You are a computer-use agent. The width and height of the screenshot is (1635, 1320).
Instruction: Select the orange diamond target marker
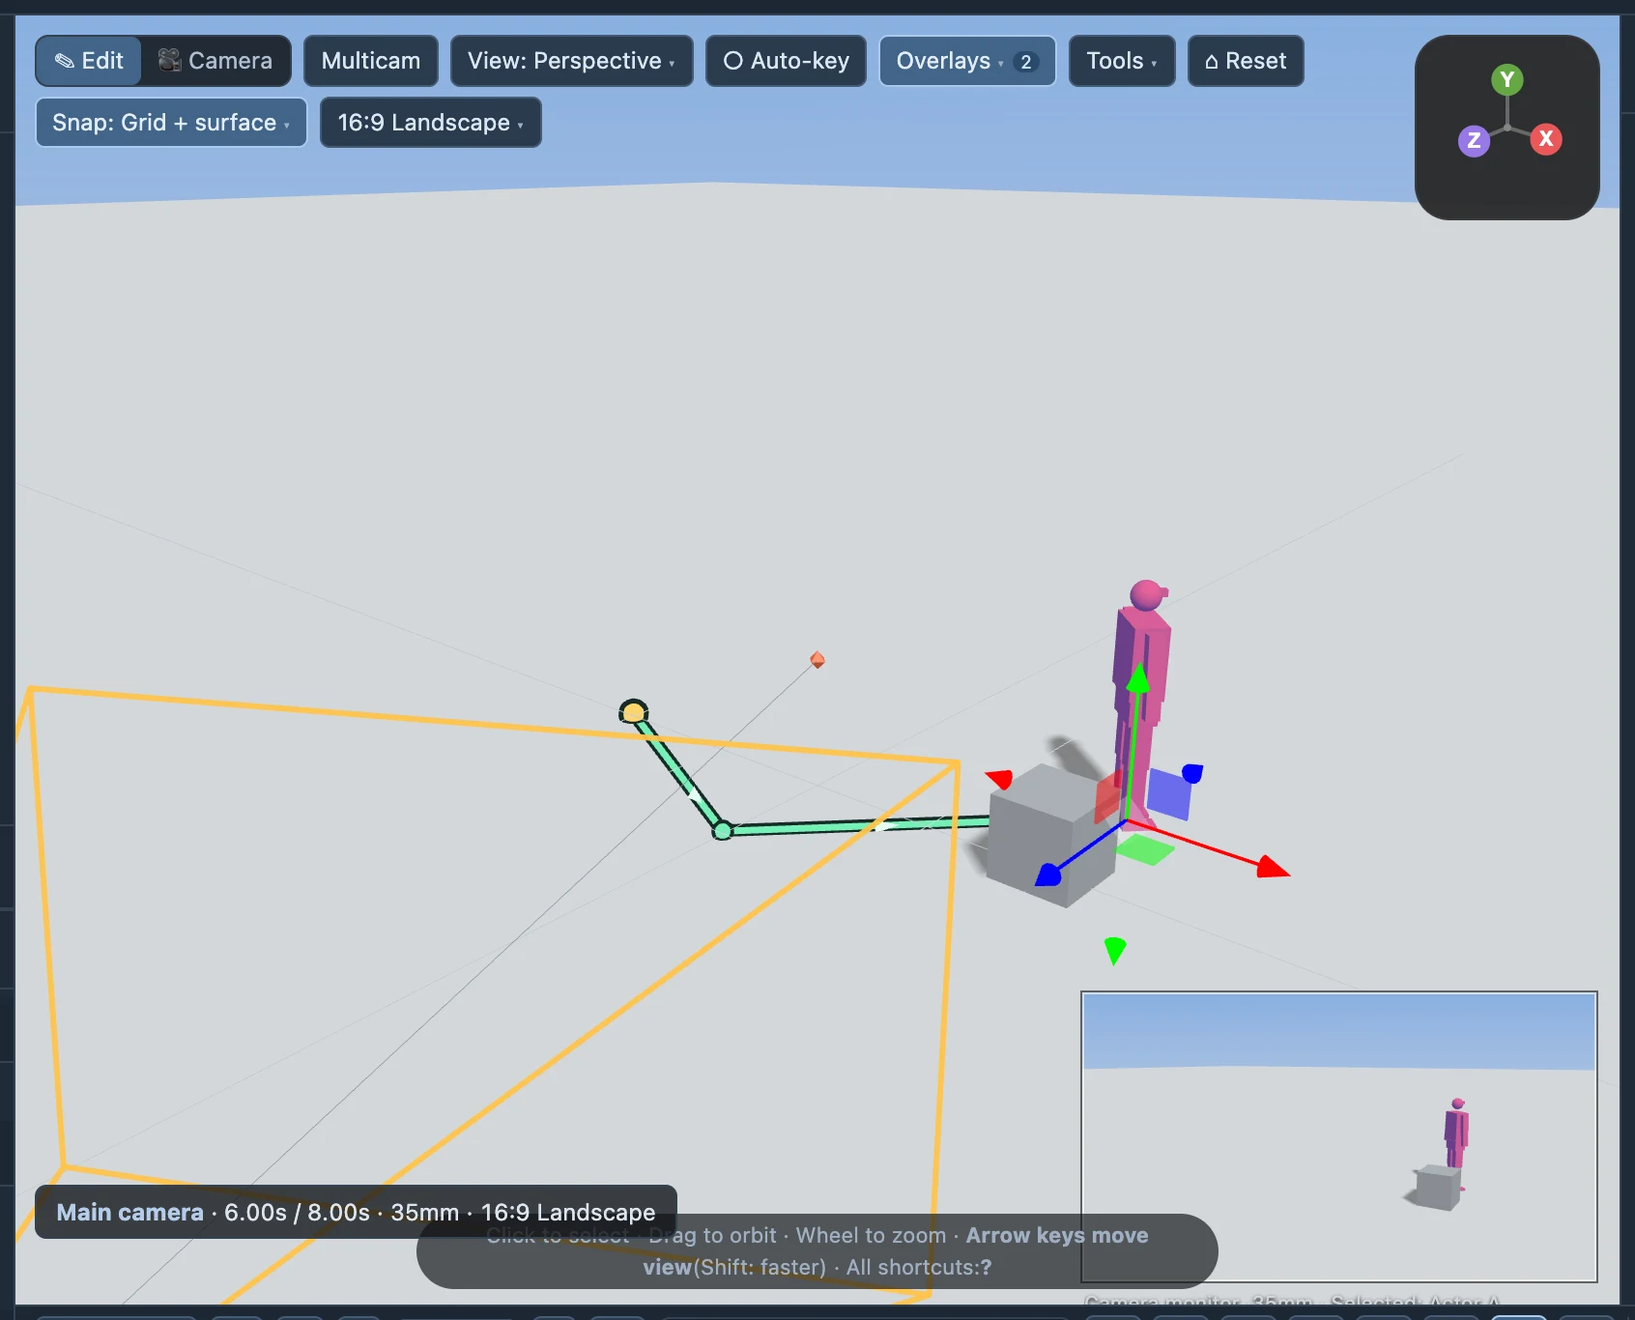817,660
